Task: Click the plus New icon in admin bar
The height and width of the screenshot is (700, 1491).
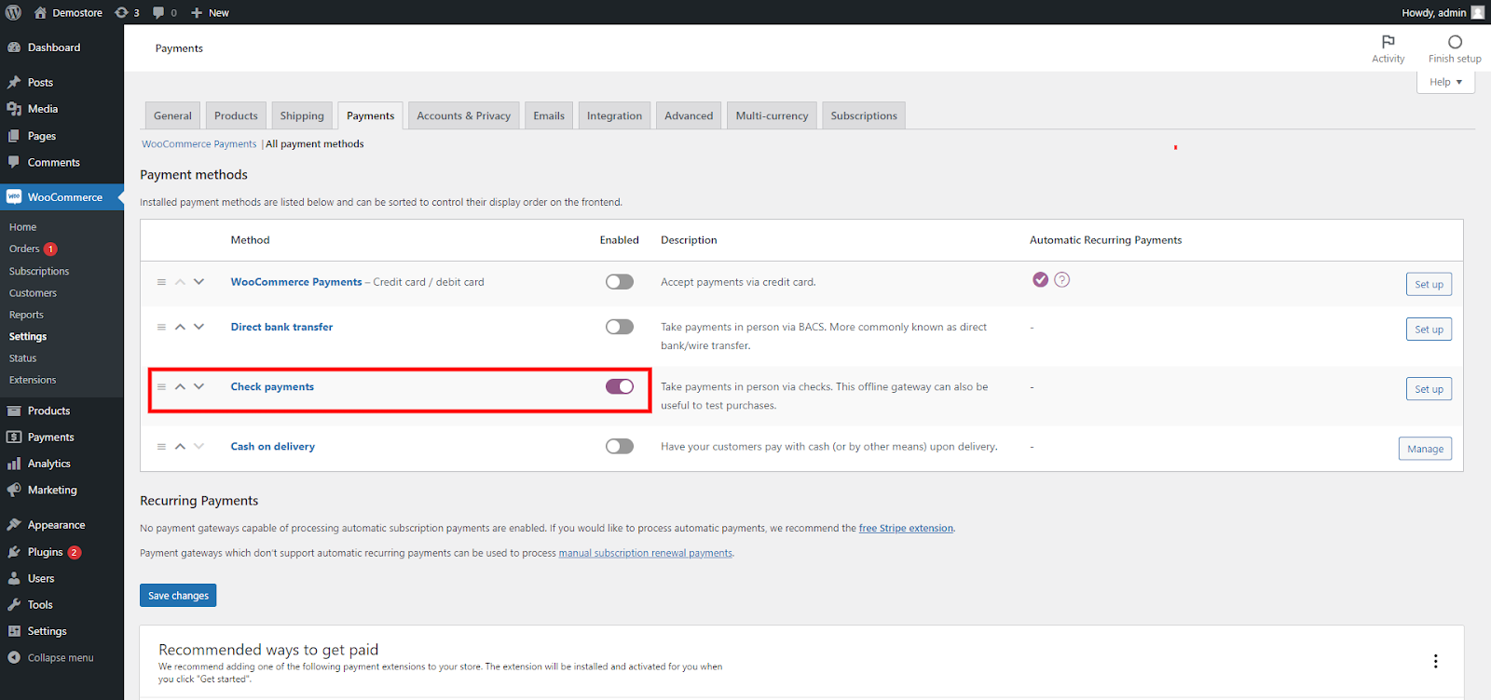Action: coord(197,12)
